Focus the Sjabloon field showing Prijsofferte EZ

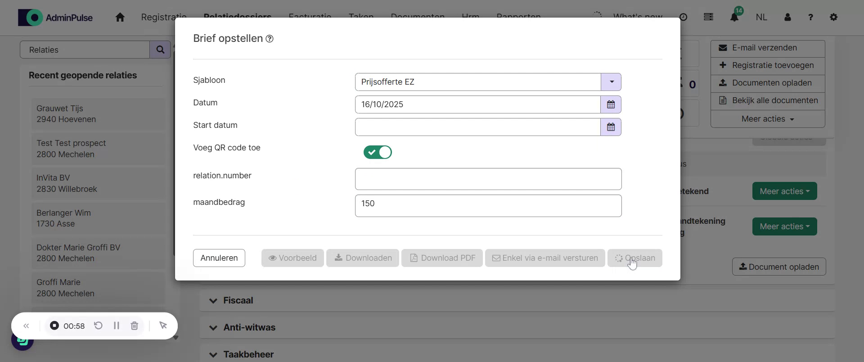[478, 82]
